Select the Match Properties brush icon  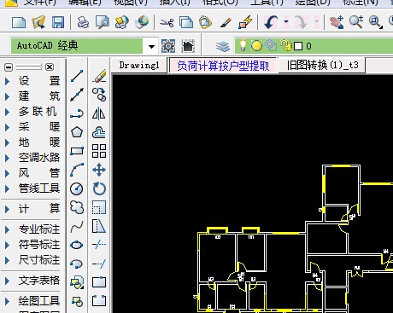226,22
